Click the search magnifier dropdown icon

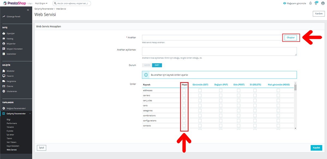click(x=56, y=4)
